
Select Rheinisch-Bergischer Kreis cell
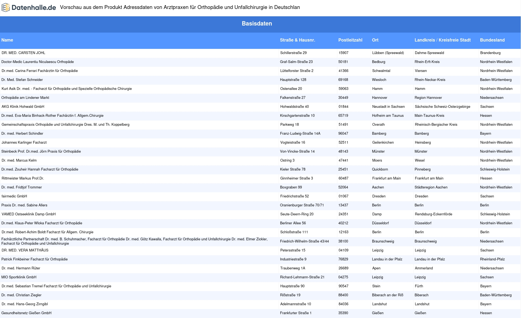[436, 125]
